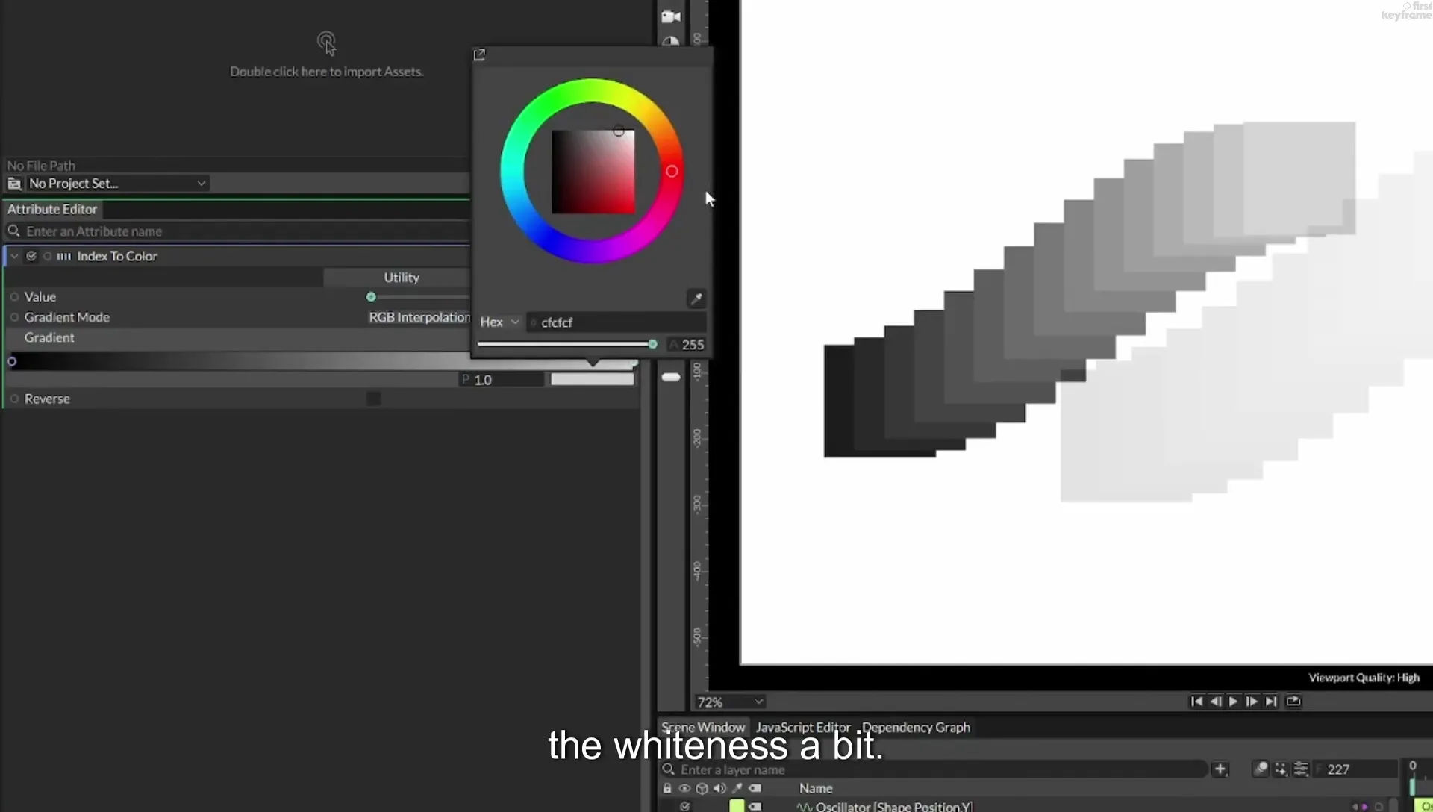Screen dimensions: 1433x812
Task: Click the Value attribute connection circle
Action: pos(14,296)
